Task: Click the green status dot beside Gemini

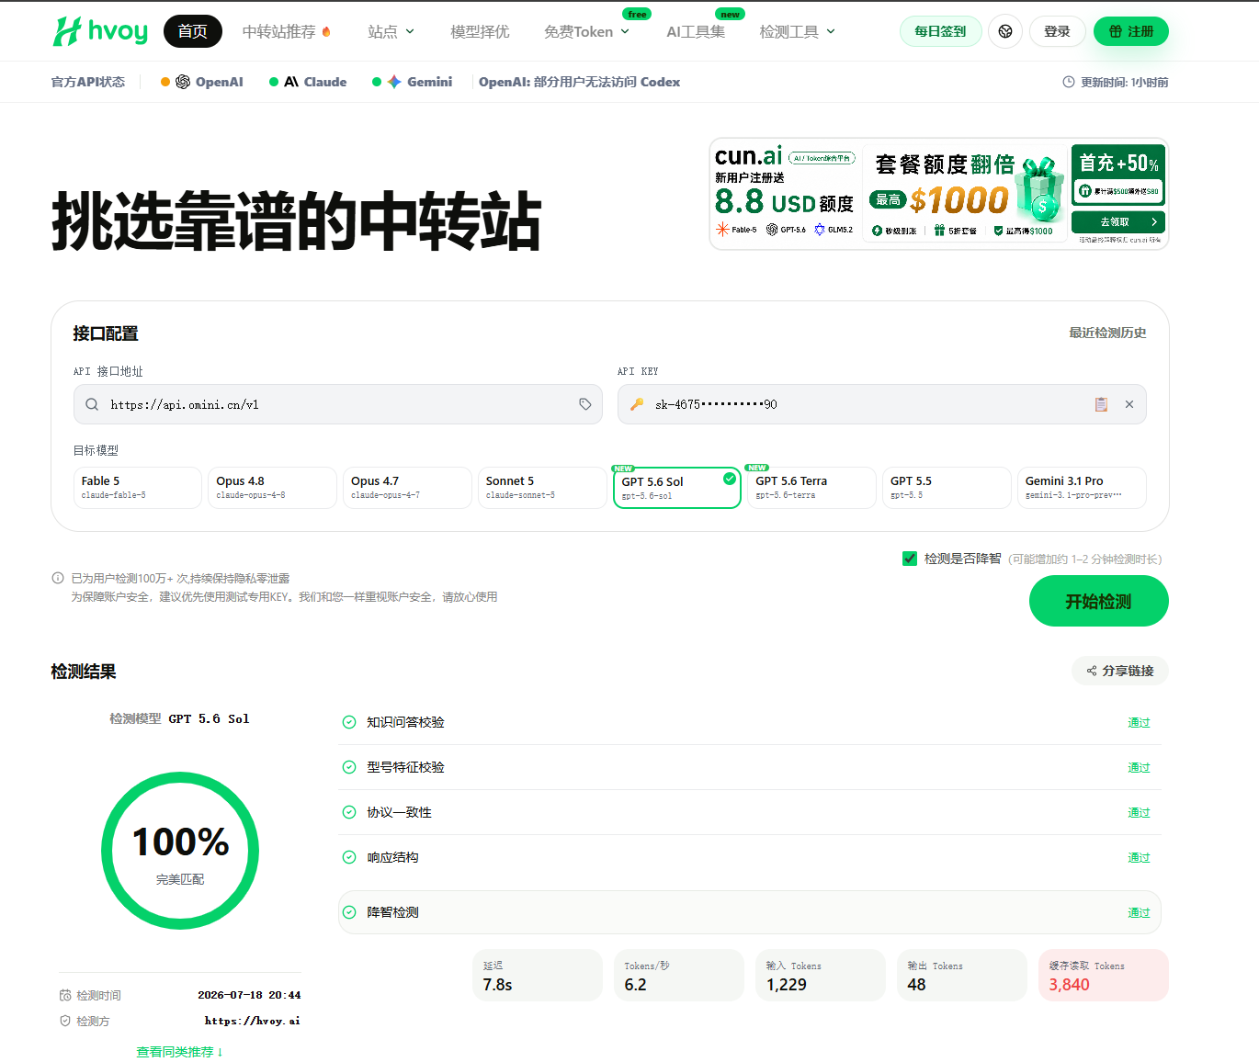Action: 377,82
